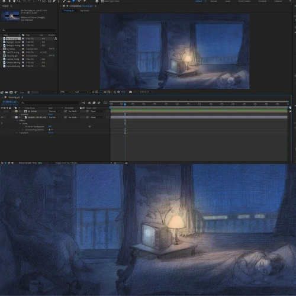Expand Compositing Options under Paint
Screen dimensions: 296x296
click(x=23, y=130)
